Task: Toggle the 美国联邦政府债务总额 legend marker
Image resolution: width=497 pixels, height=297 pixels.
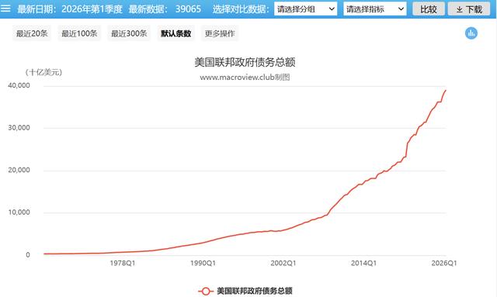Action: tap(205, 291)
